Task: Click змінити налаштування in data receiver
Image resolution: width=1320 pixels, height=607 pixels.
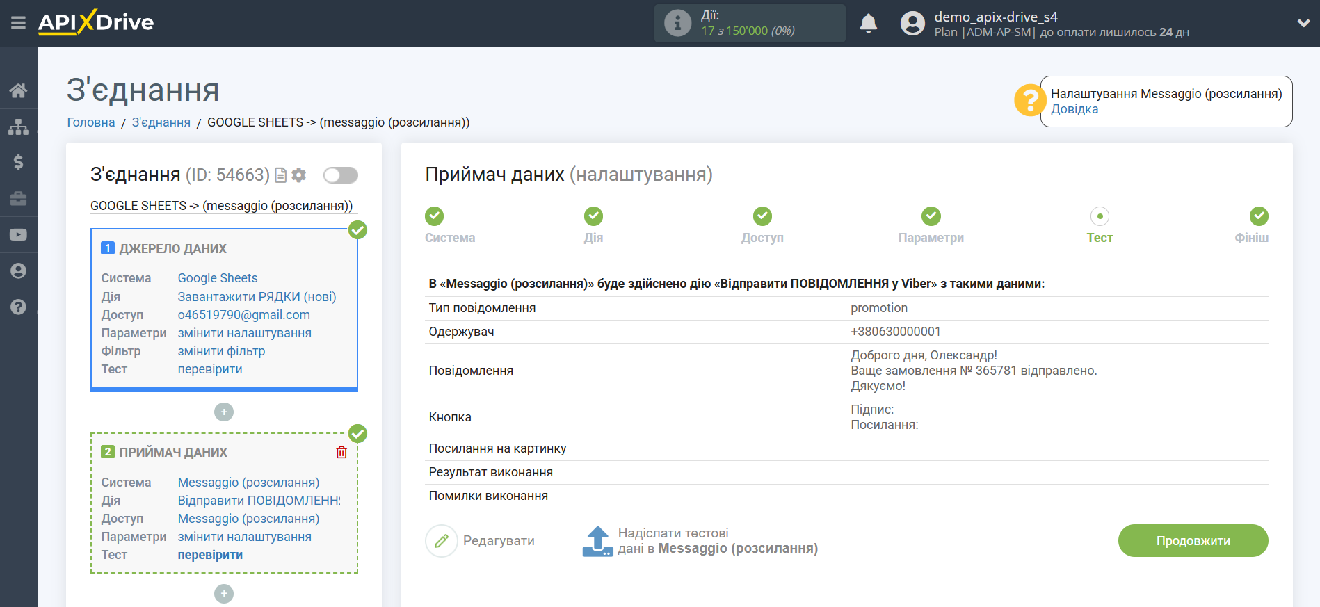Action: tap(245, 537)
